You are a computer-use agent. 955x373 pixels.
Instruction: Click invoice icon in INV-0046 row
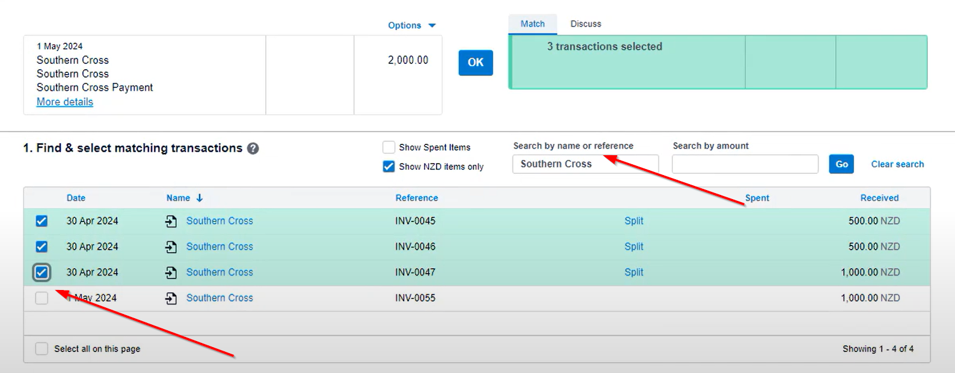click(x=171, y=247)
